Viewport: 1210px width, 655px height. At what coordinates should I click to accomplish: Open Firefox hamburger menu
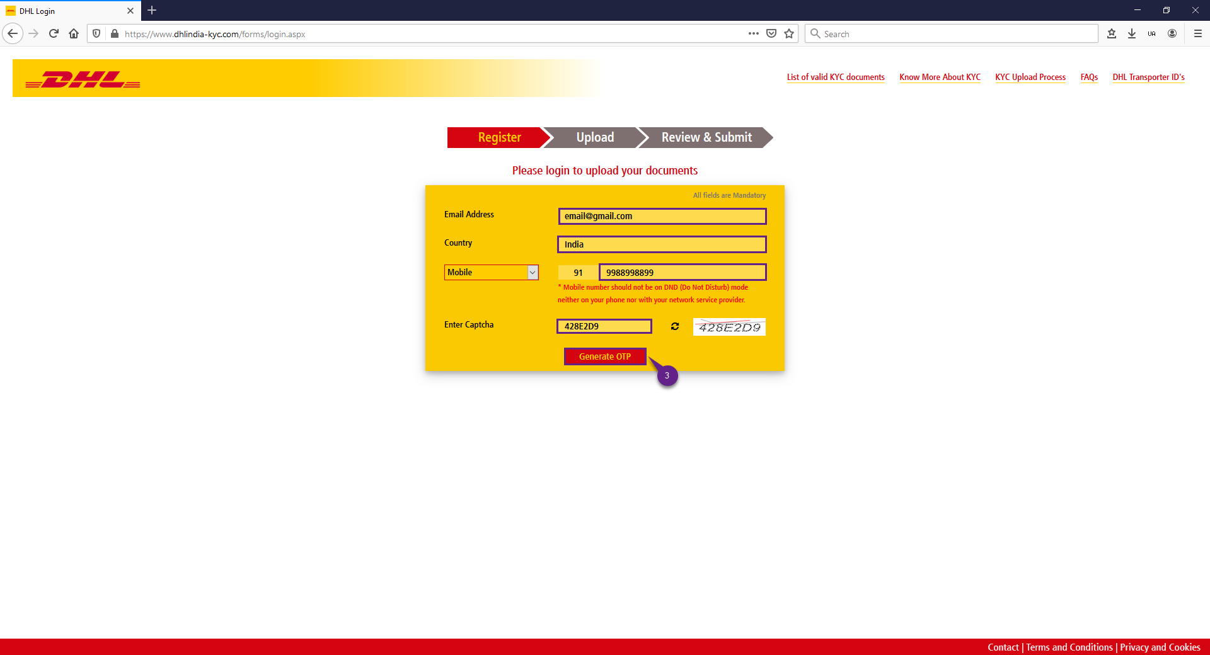pyautogui.click(x=1198, y=33)
